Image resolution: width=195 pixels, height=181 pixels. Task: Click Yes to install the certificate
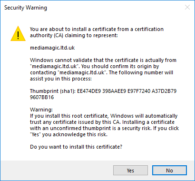pos(130,171)
